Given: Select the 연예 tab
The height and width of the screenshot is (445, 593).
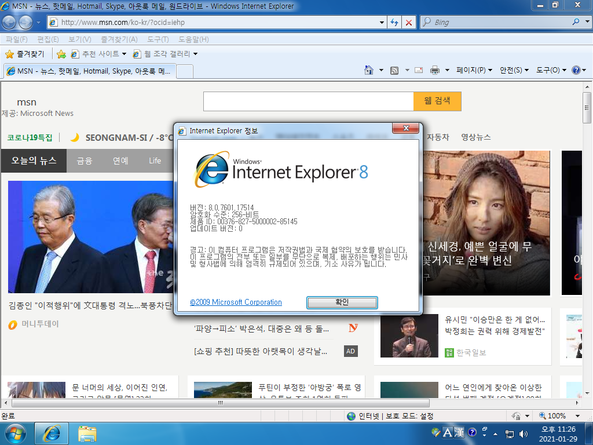Looking at the screenshot, I should (x=120, y=161).
